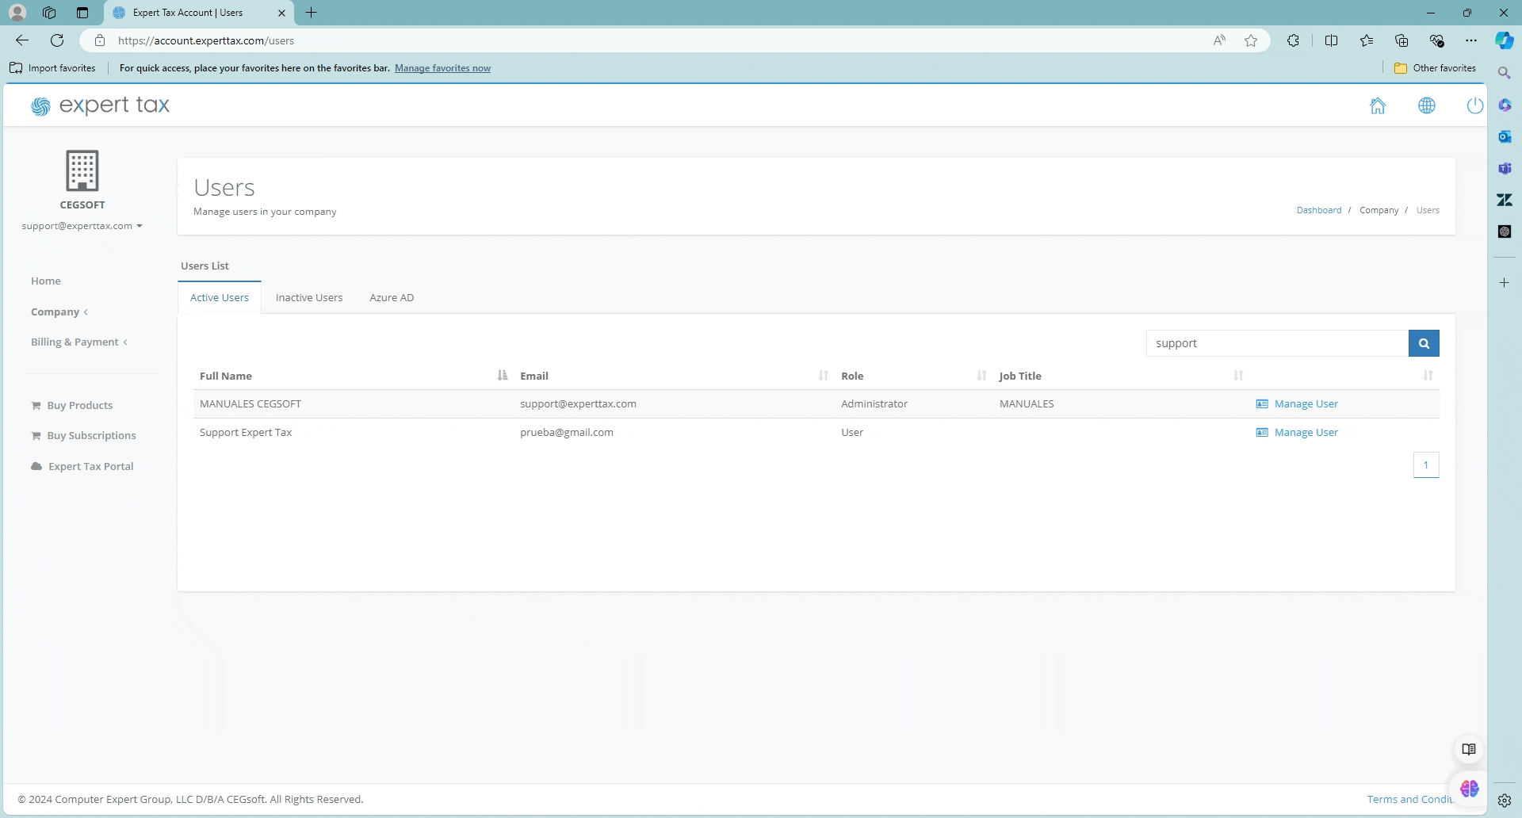Sort users by Role column

point(852,376)
